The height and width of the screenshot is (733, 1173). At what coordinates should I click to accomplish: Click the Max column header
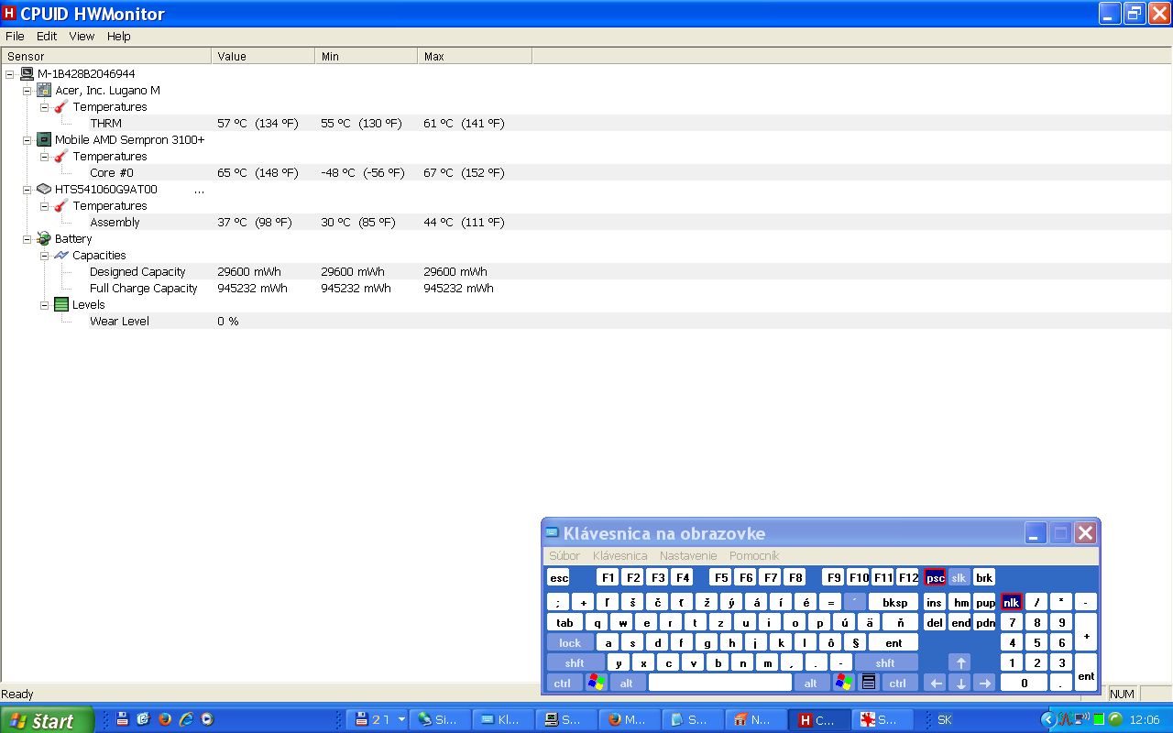[475, 56]
